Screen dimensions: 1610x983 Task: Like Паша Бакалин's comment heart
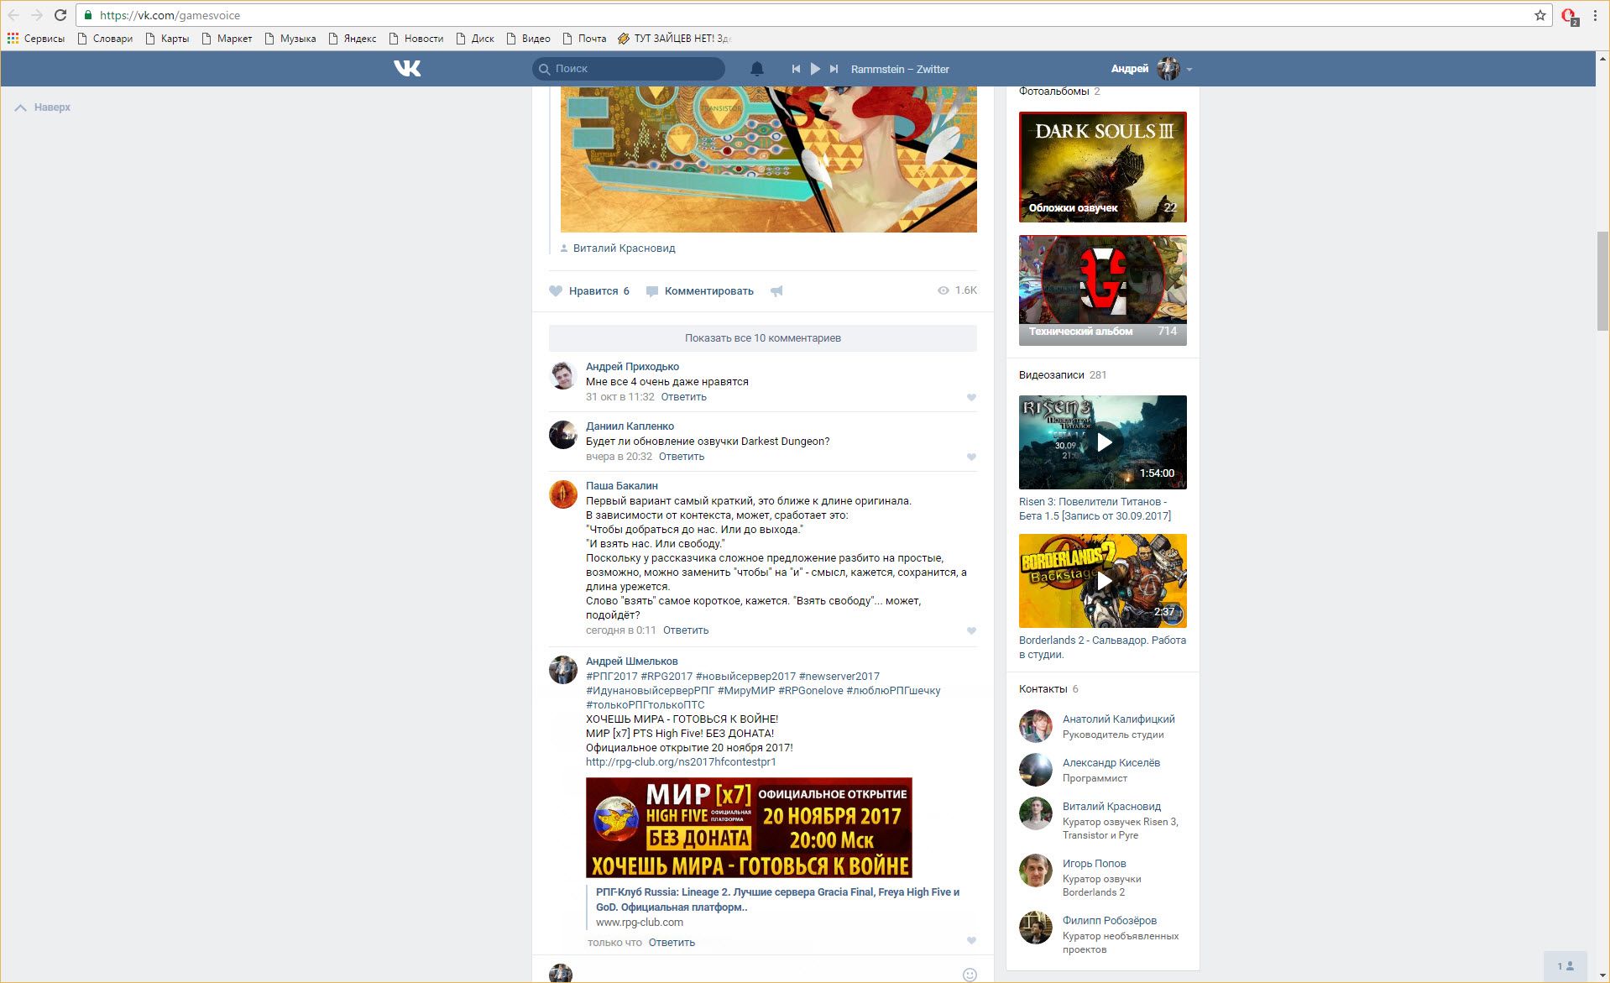971,631
